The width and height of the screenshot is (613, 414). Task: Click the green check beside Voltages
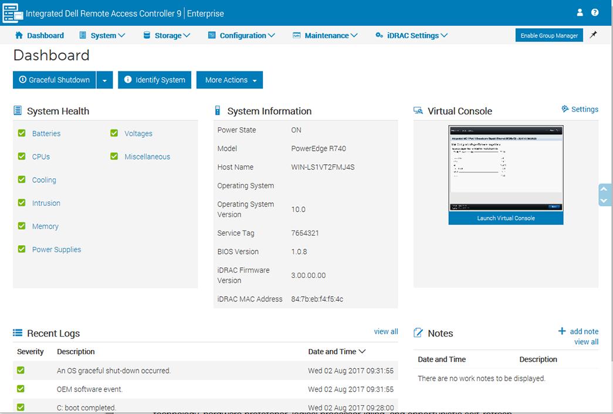(114, 133)
